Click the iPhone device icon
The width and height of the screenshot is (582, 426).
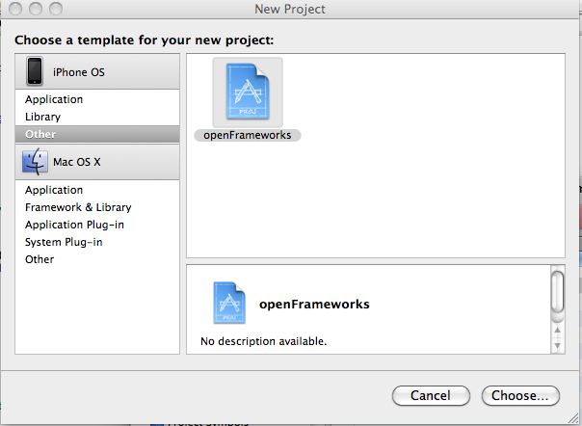[35, 71]
